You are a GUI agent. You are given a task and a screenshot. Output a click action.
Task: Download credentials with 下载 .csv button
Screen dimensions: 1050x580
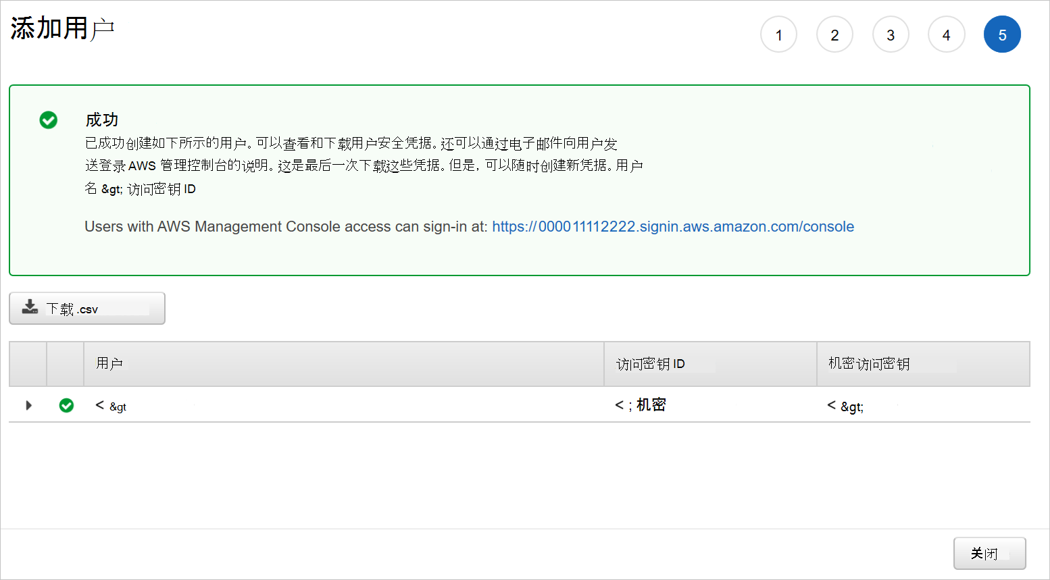point(87,309)
